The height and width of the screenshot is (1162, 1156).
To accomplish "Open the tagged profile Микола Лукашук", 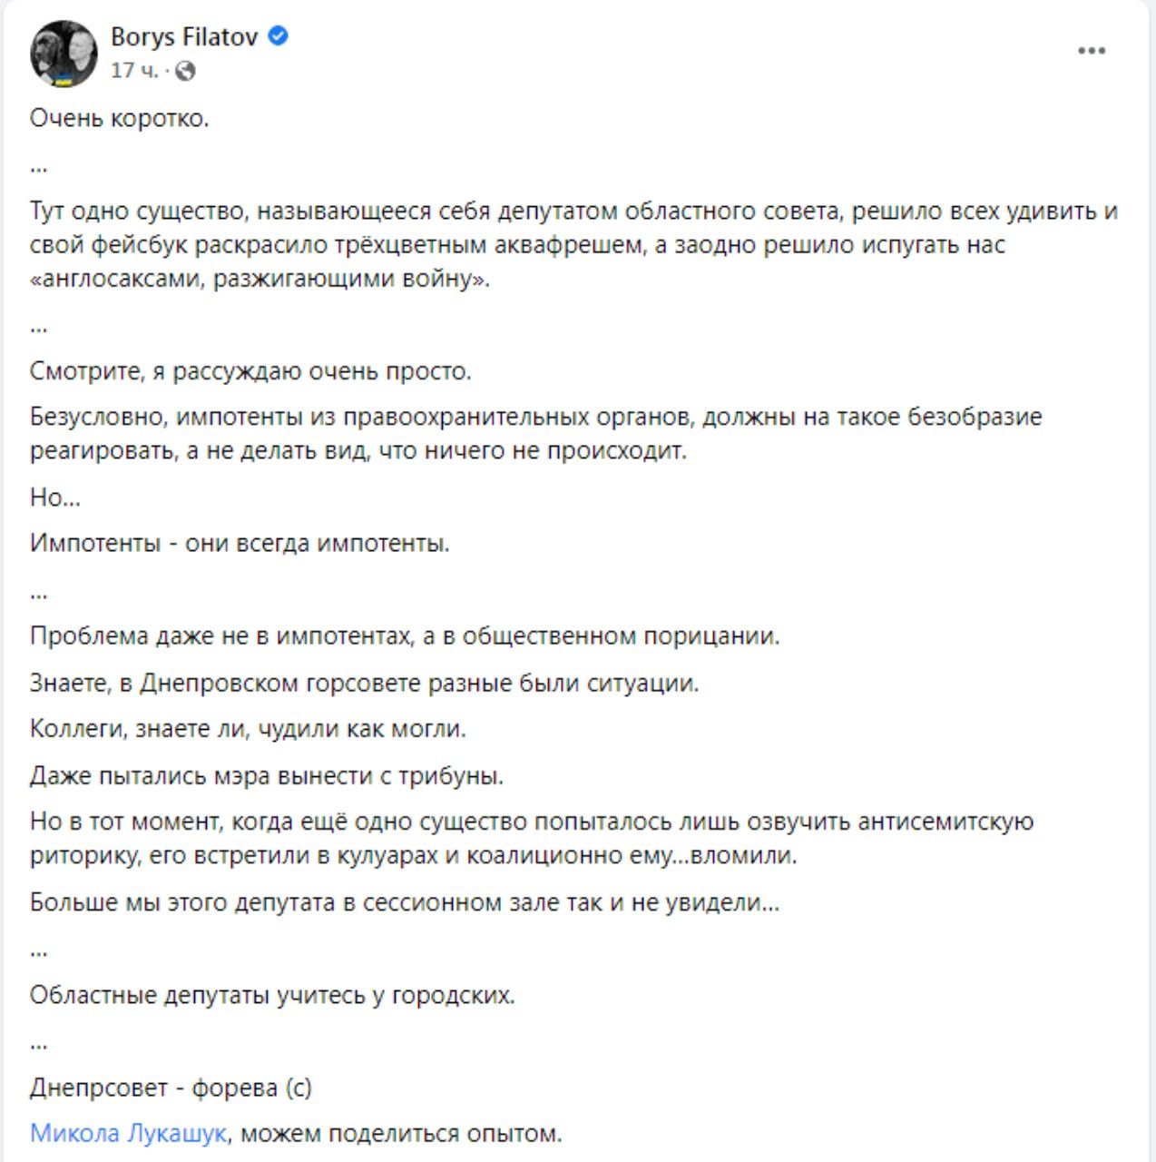I will pyautogui.click(x=128, y=1133).
